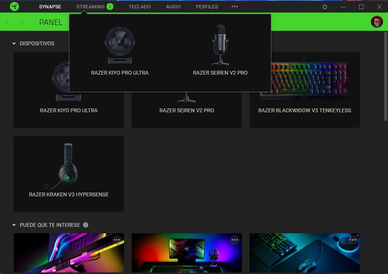Open the Razer Kraken V3 Hypersense device card
Viewport: 388px width, 274px height.
[69, 174]
